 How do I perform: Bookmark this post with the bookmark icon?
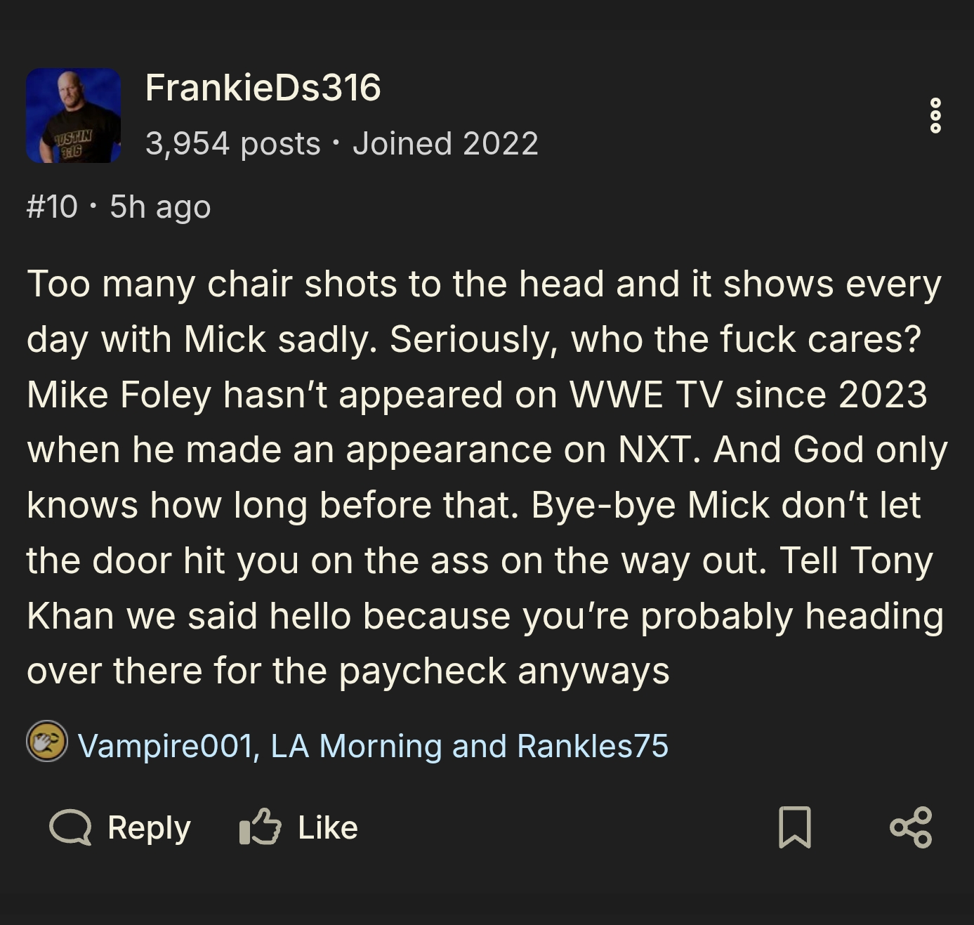tap(795, 827)
